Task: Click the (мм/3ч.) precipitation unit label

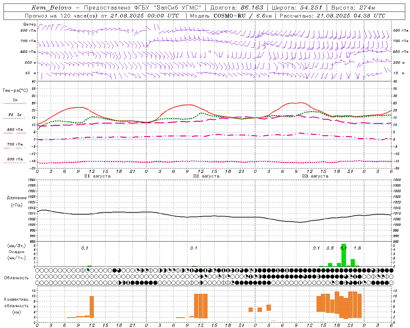Action: pyautogui.click(x=17, y=246)
